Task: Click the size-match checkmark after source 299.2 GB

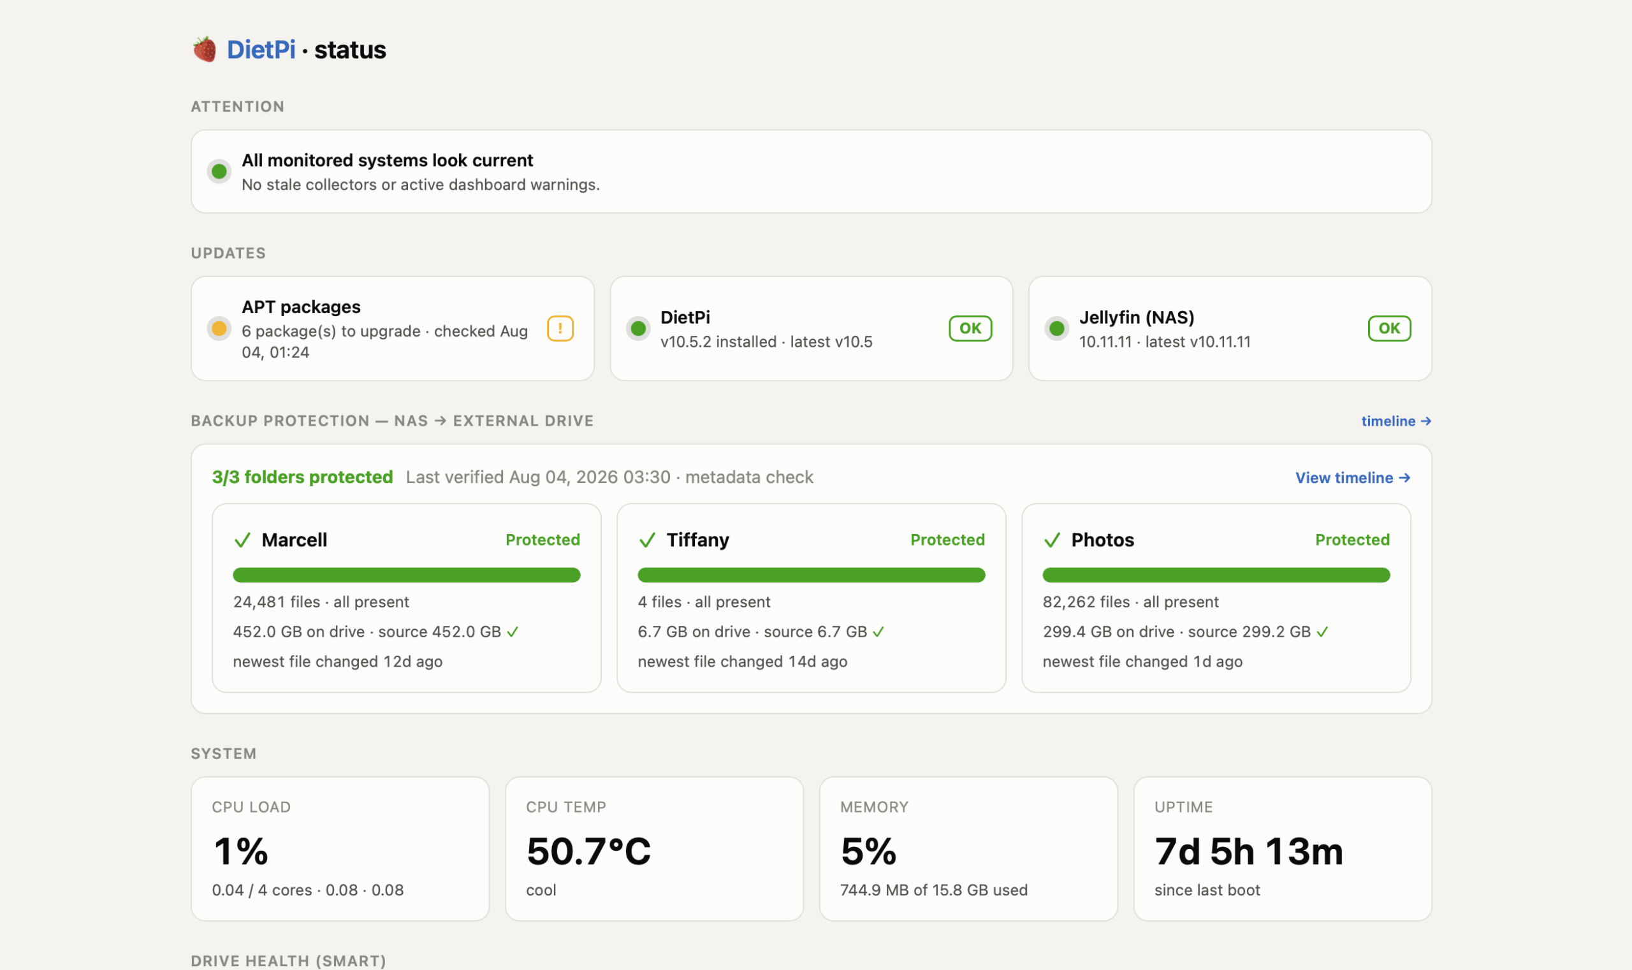Action: pos(1322,632)
